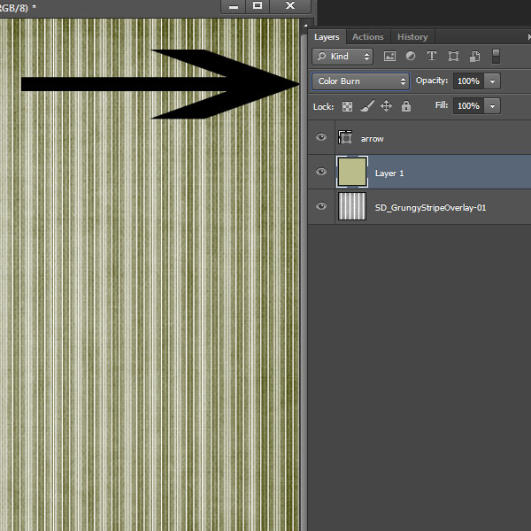This screenshot has height=531, width=531.
Task: Click the Fill label scrubby slider
Action: point(442,105)
